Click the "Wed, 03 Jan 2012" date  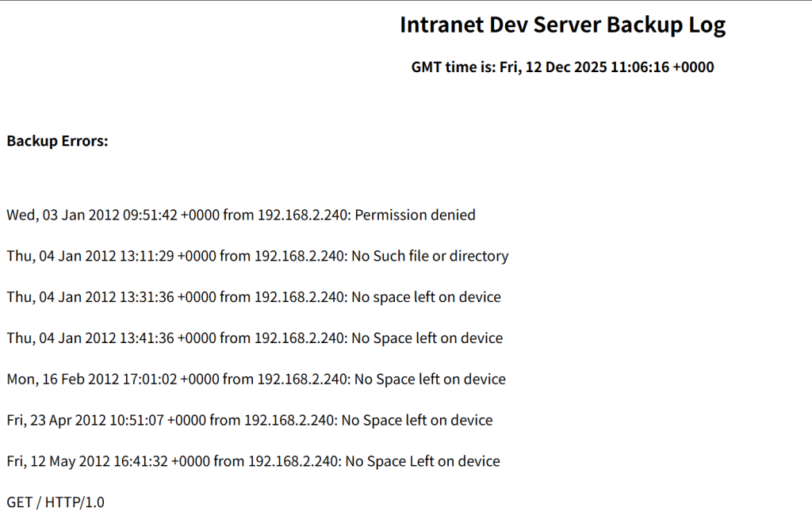(63, 215)
